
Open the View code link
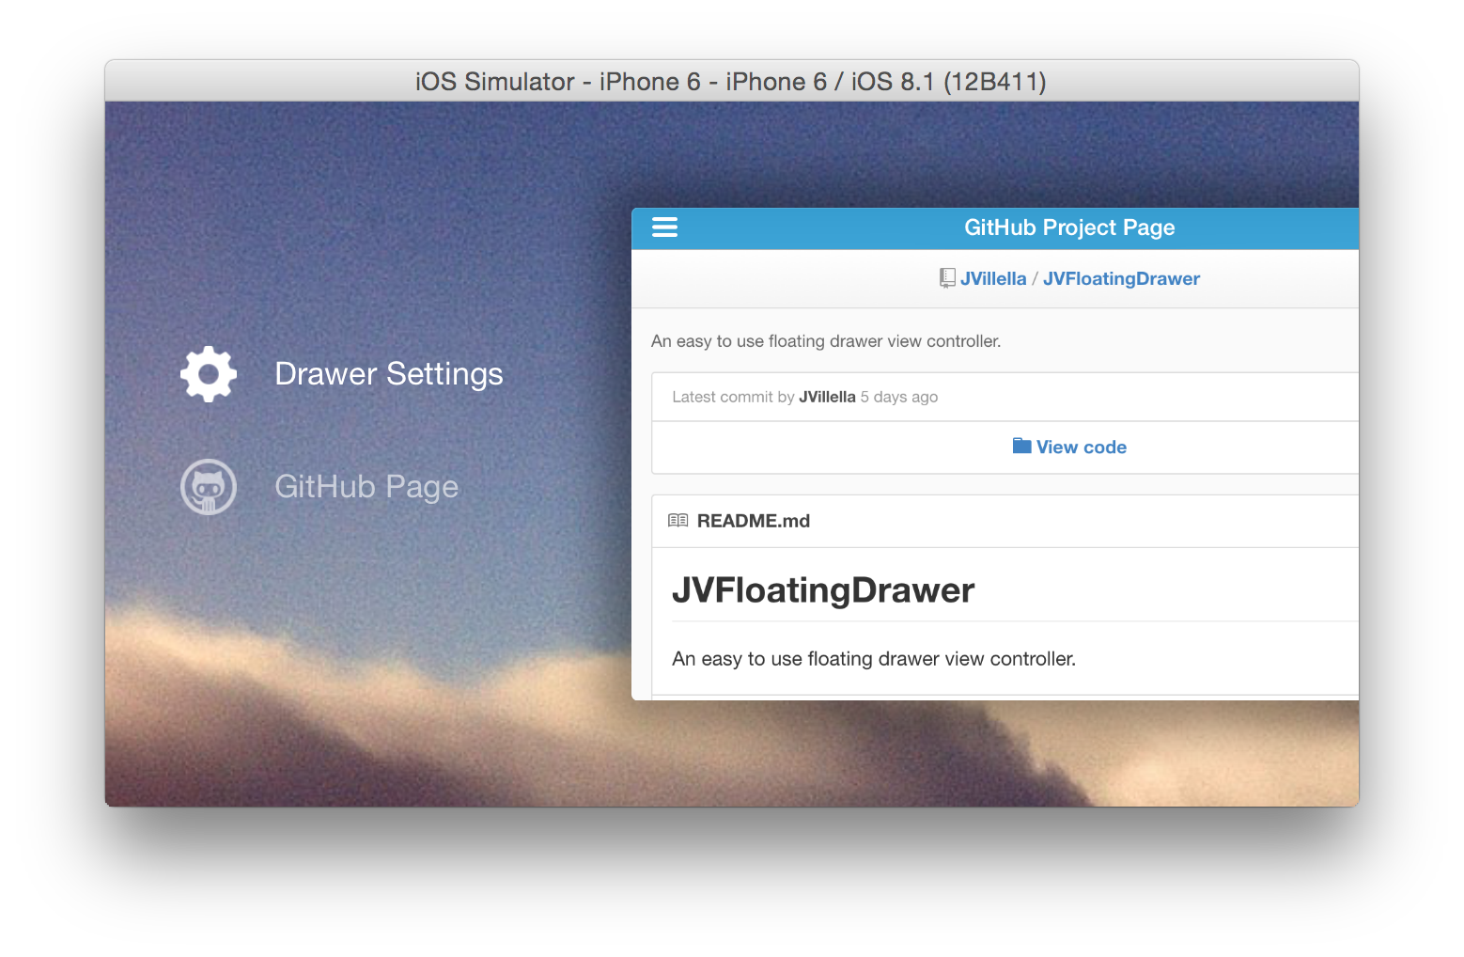coord(1081,447)
